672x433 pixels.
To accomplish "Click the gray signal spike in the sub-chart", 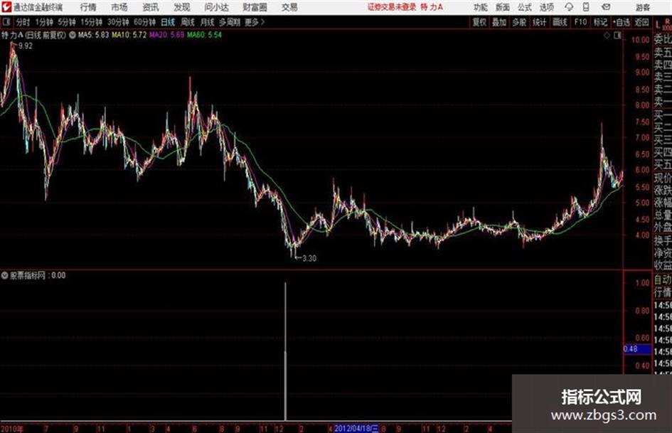I will [x=285, y=351].
